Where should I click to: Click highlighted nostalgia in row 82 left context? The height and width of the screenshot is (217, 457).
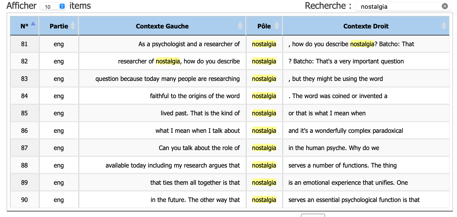tap(168, 61)
